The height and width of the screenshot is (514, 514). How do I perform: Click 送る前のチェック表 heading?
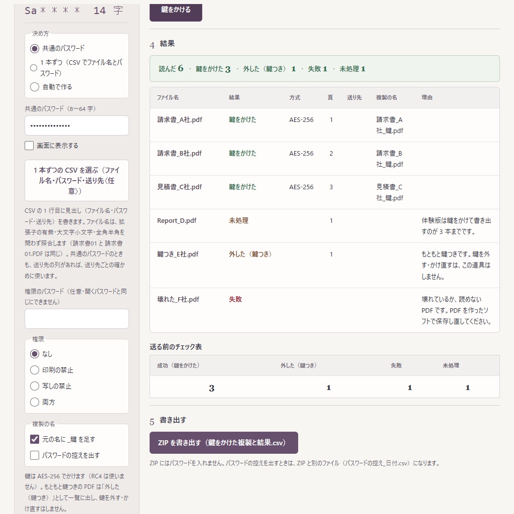(x=176, y=347)
